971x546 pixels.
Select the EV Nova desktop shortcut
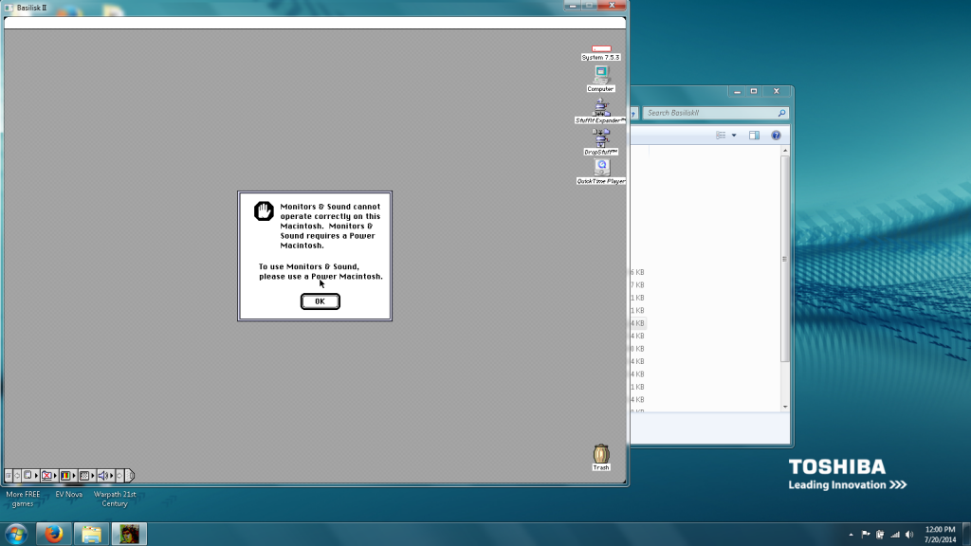[x=68, y=495]
